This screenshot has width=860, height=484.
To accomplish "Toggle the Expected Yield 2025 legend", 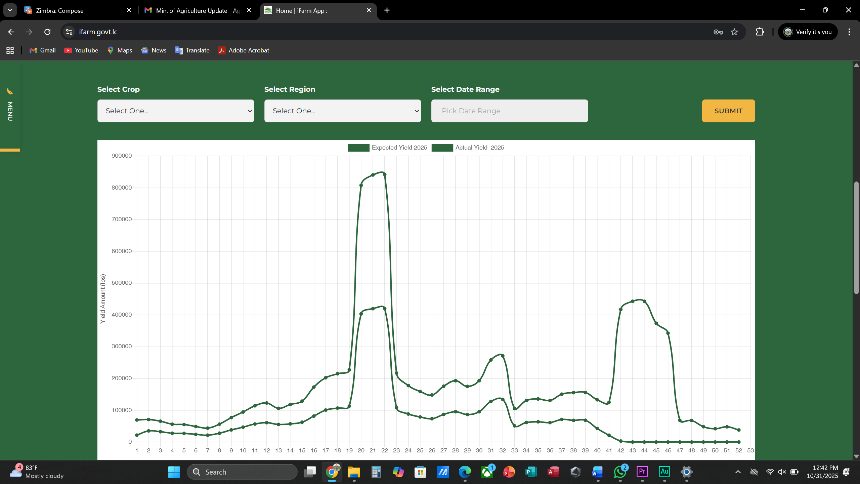I will (387, 148).
